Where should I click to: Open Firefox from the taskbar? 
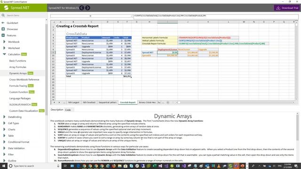point(114,166)
